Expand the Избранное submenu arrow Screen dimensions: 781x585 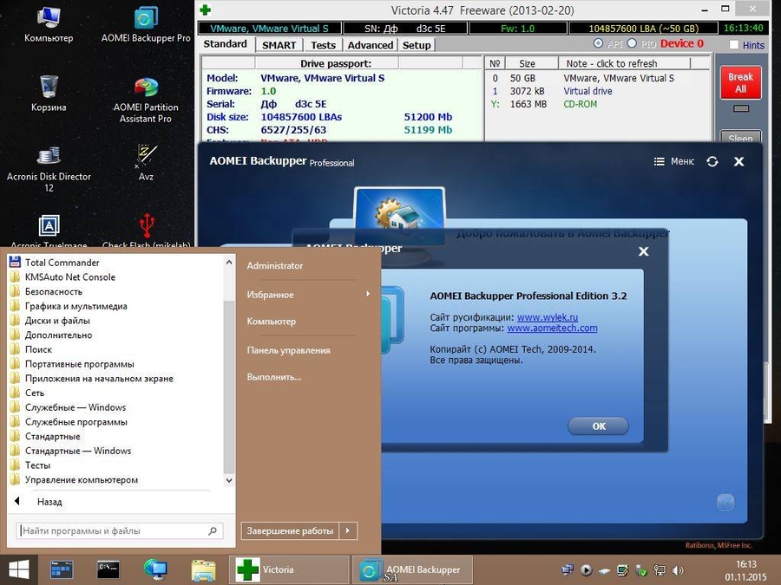pos(368,295)
